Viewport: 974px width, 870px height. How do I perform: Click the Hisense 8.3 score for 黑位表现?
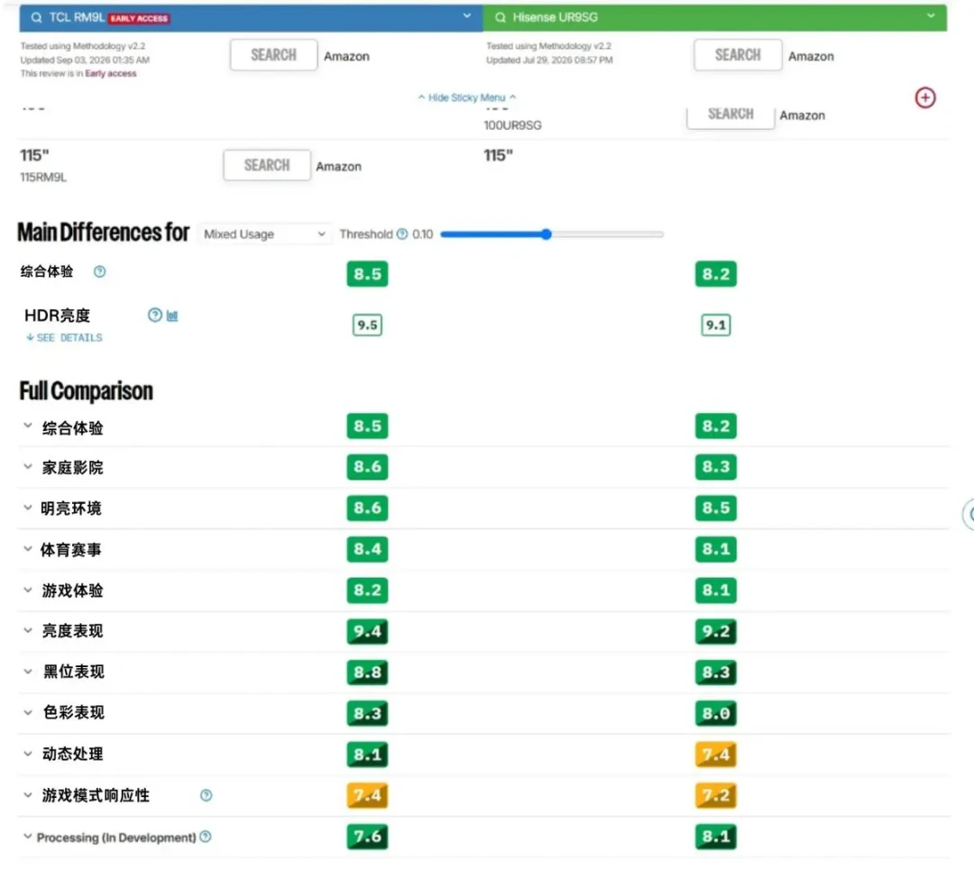pyautogui.click(x=715, y=673)
